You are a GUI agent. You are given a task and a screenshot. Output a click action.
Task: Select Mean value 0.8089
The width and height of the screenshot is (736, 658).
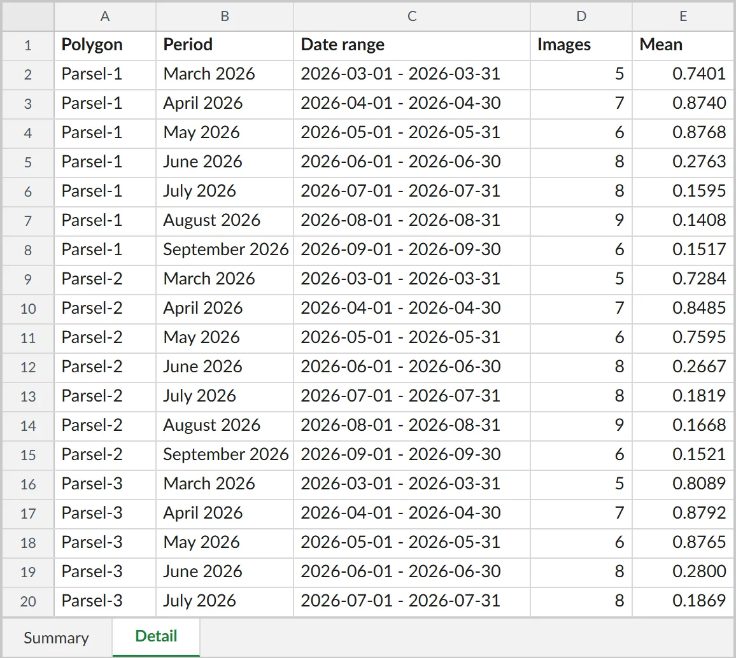(683, 484)
